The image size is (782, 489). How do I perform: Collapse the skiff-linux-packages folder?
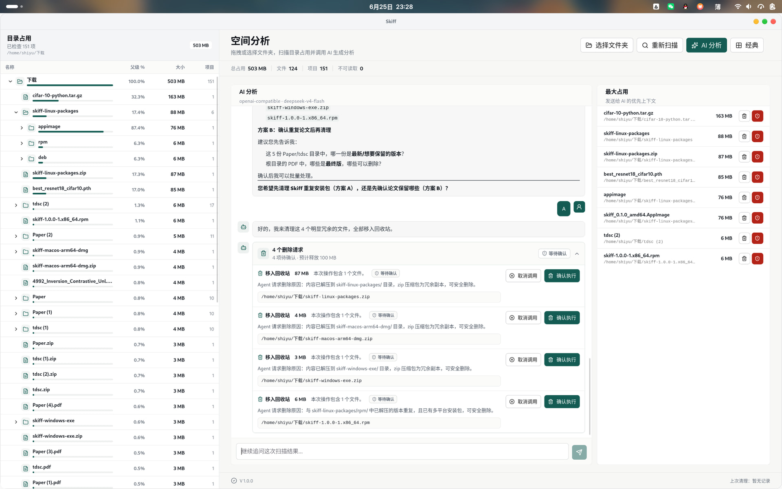16,112
